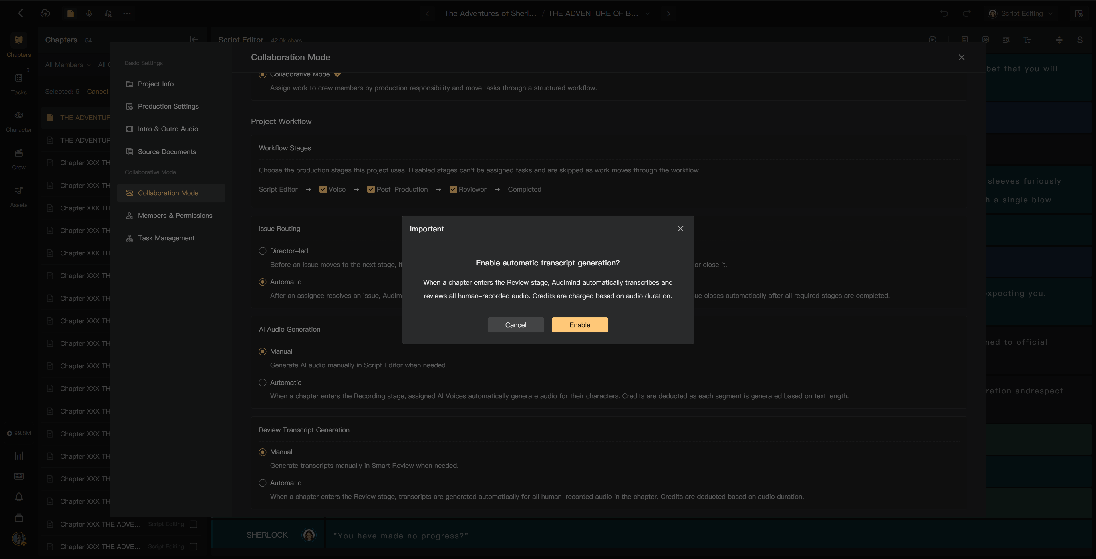
Task: Click the back arrow in top bar
Action: (21, 13)
